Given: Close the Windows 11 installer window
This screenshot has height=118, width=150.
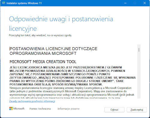Looking at the screenshot, I should click(x=145, y=3).
